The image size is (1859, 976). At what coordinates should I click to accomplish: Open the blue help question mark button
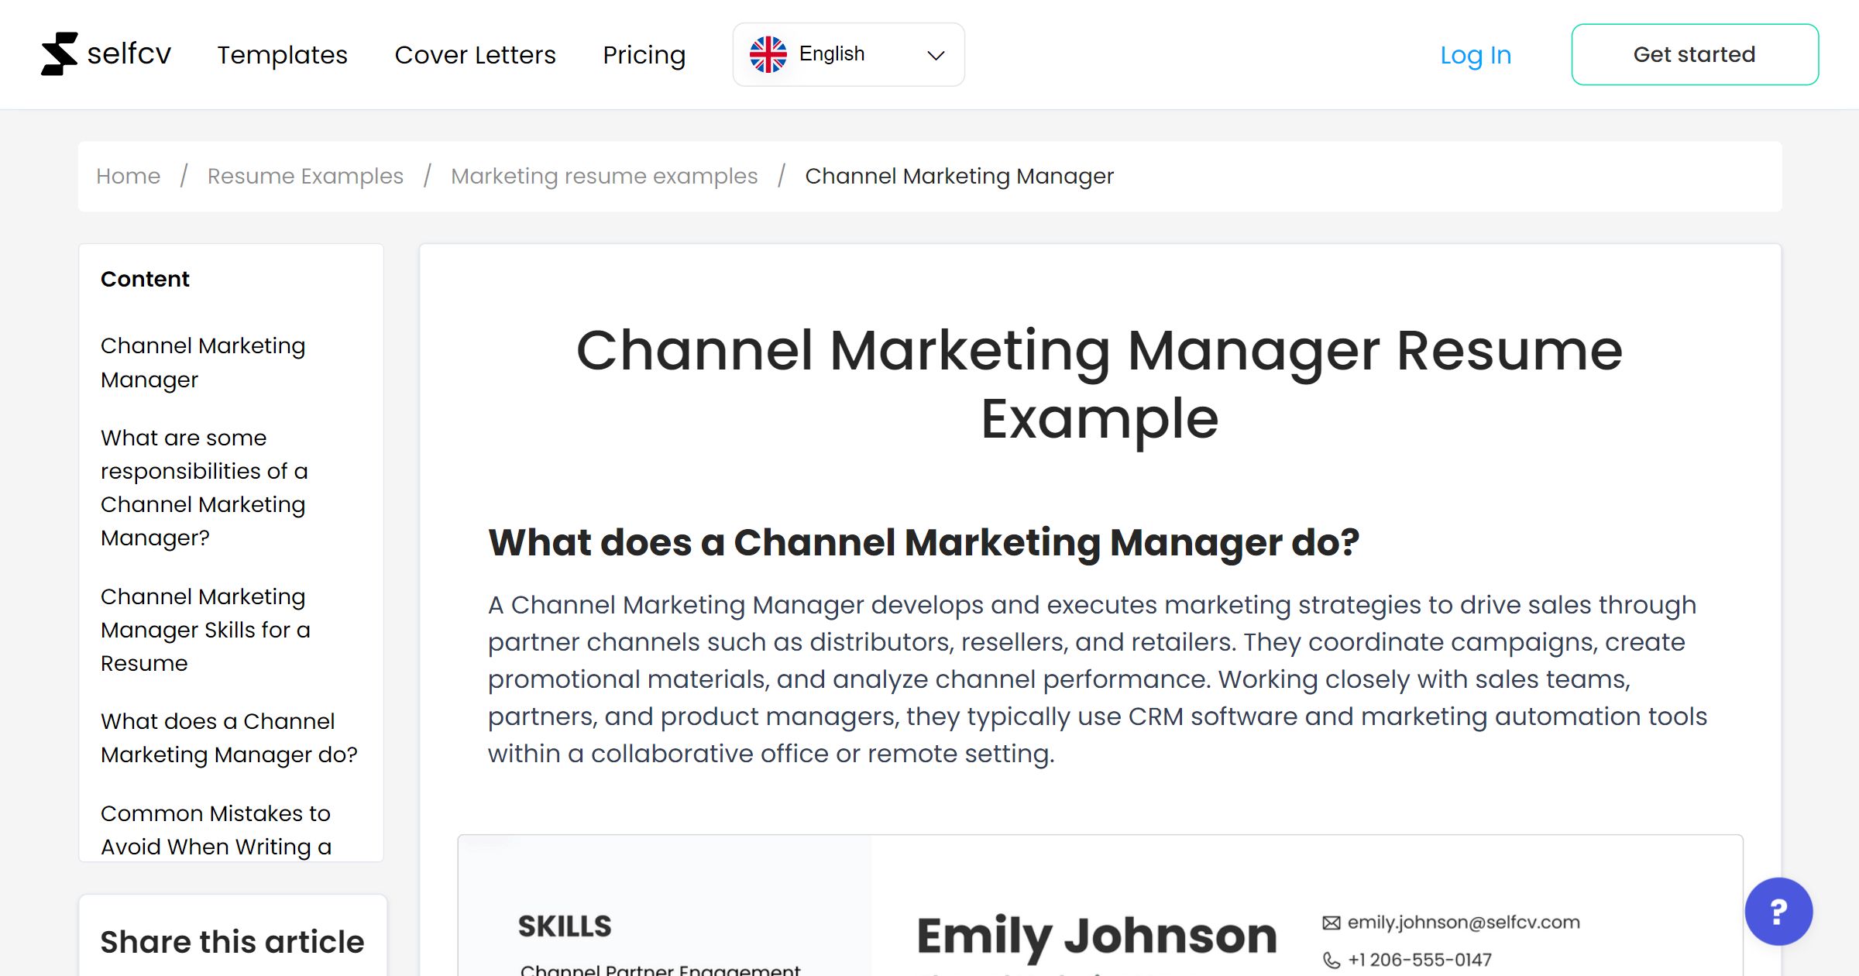[1778, 911]
